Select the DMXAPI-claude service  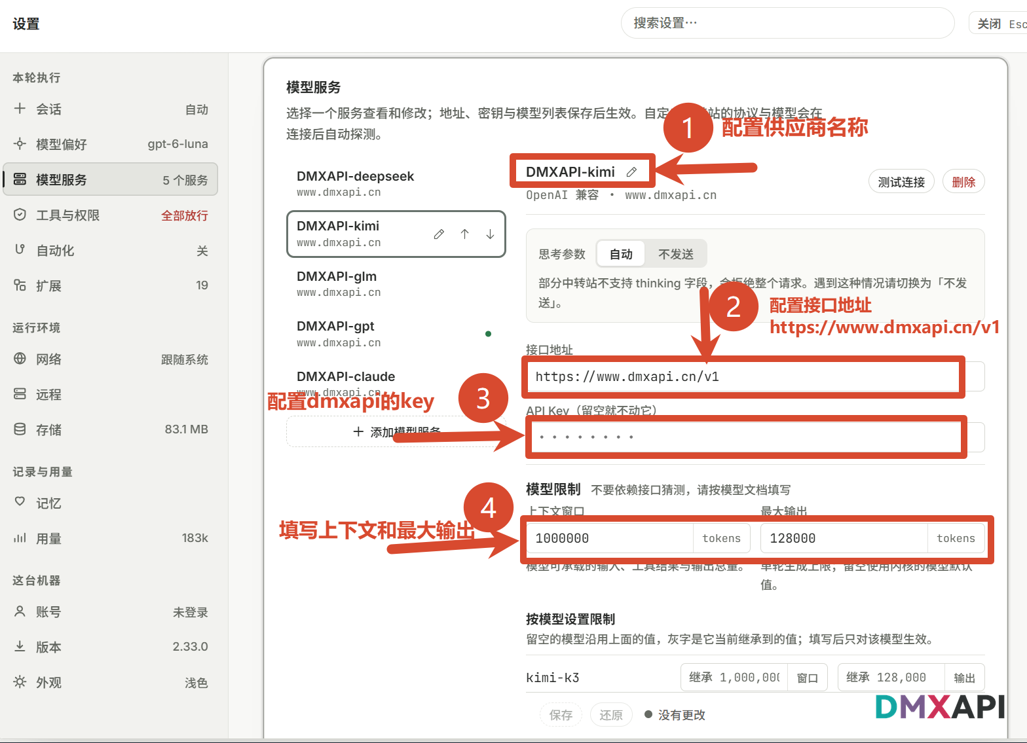coord(396,384)
